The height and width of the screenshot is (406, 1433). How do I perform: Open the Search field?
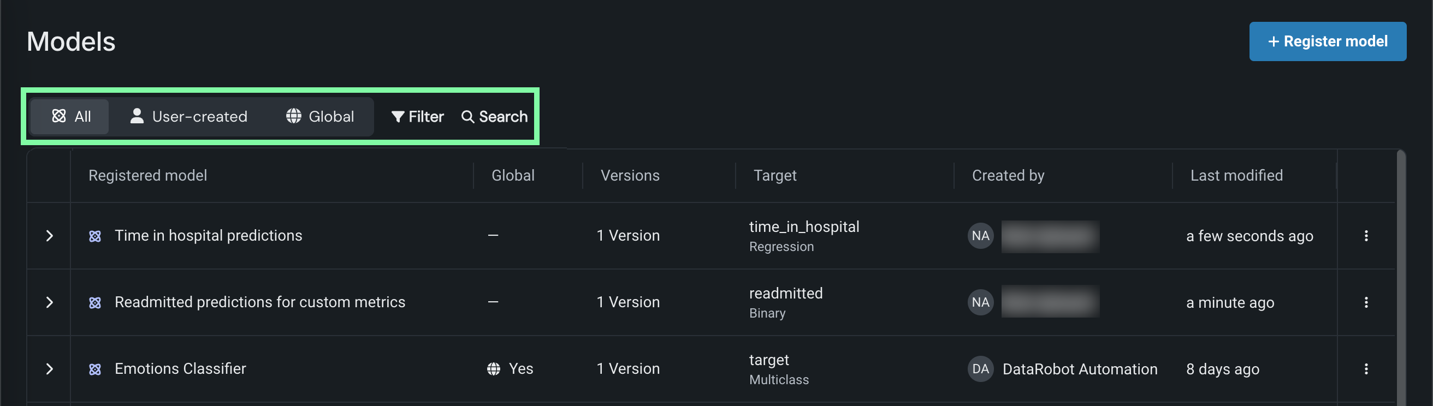coord(494,117)
